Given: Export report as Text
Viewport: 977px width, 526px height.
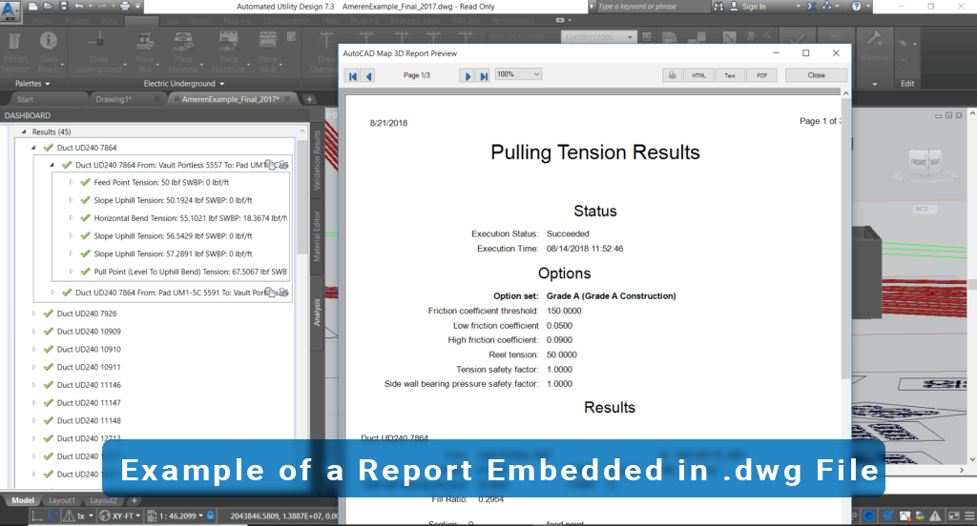Looking at the screenshot, I should (730, 75).
